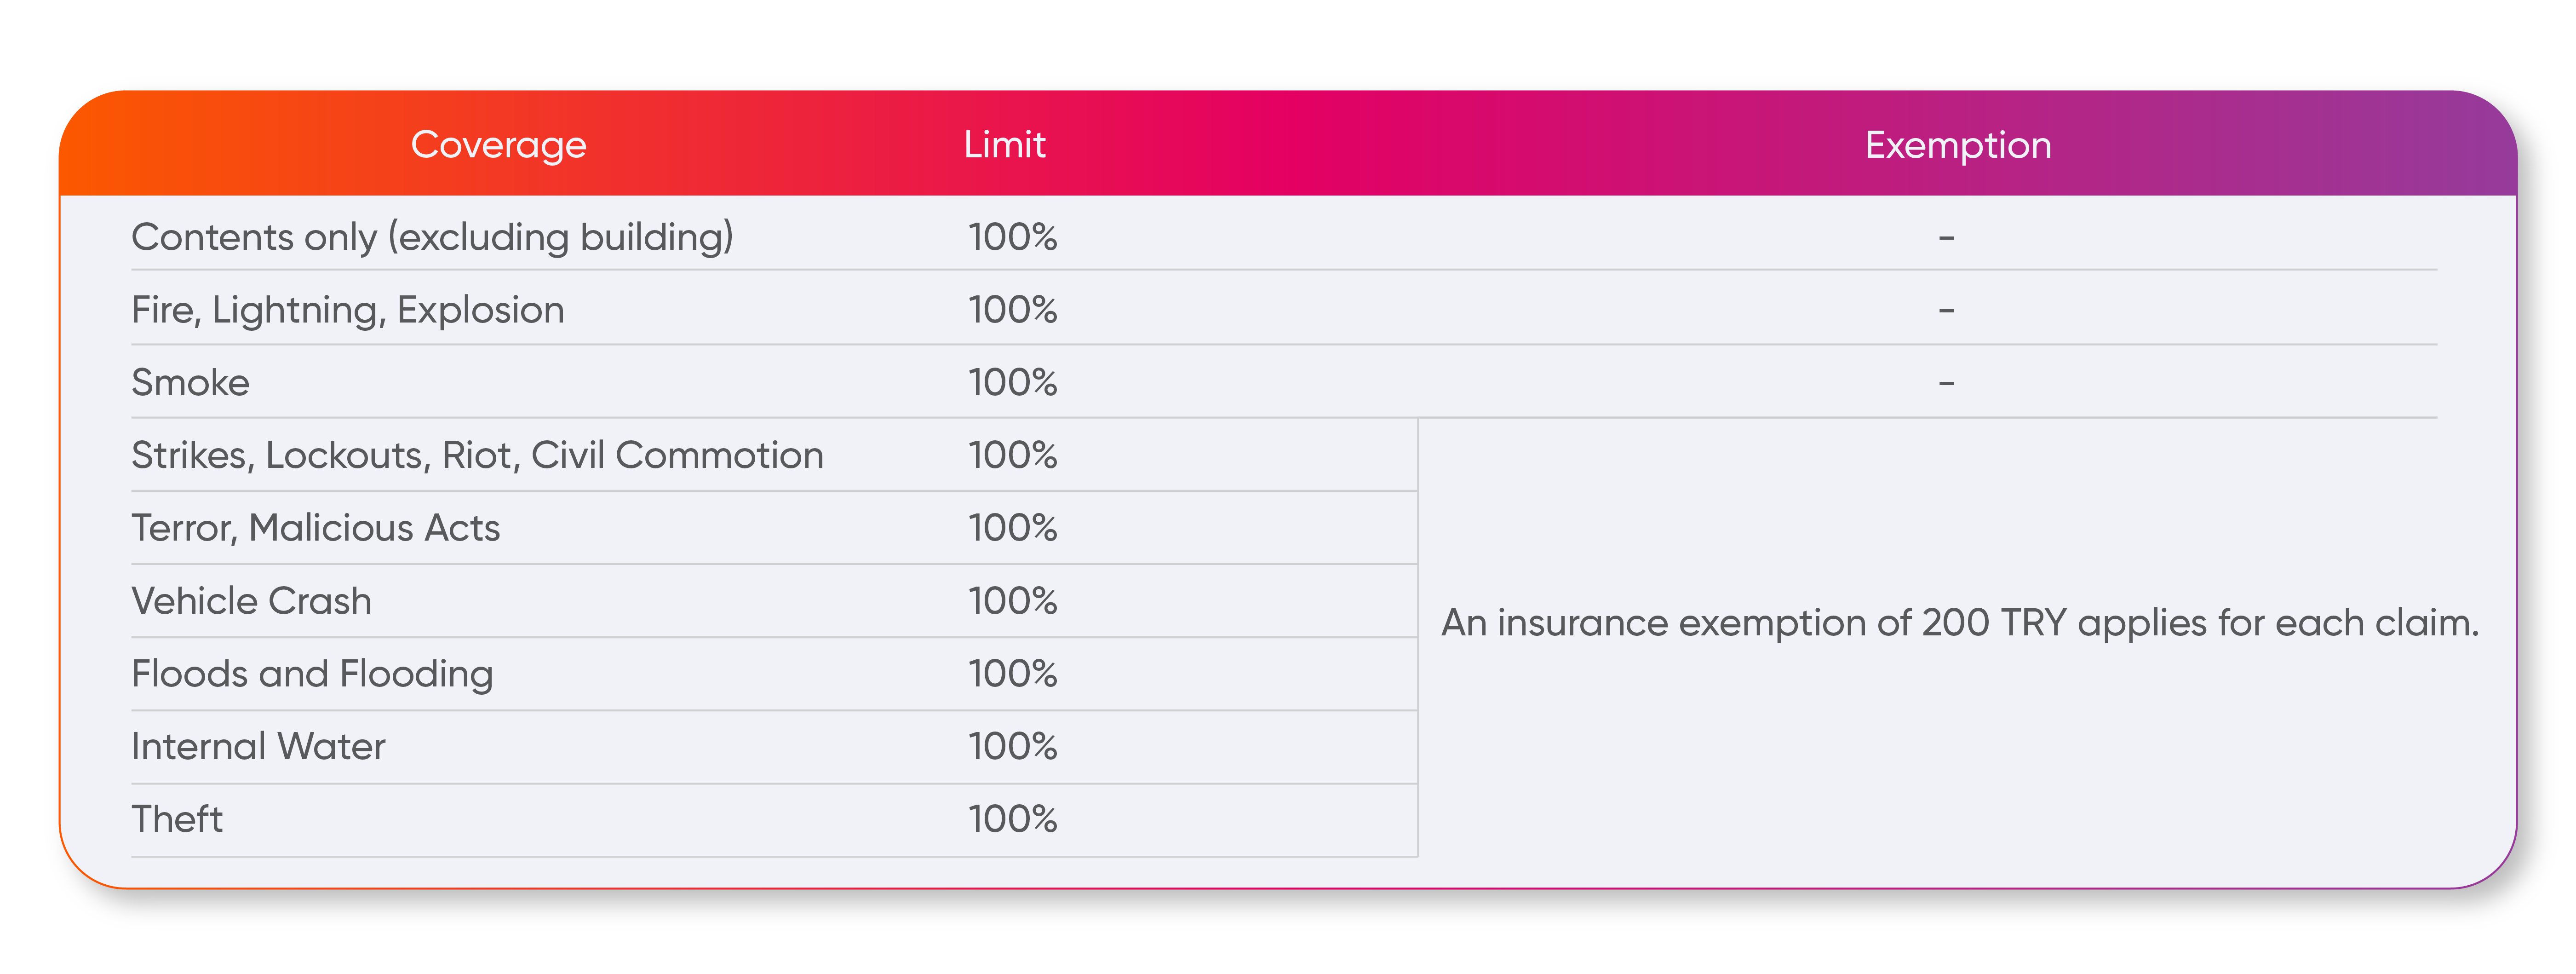The image size is (2576, 974).
Task: Click the Coverage column header
Action: (x=498, y=145)
